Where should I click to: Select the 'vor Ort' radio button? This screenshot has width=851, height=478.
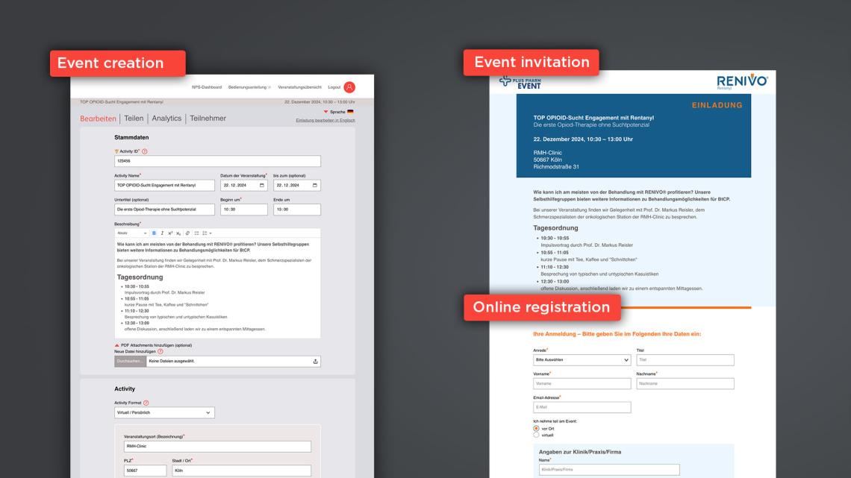click(x=536, y=429)
